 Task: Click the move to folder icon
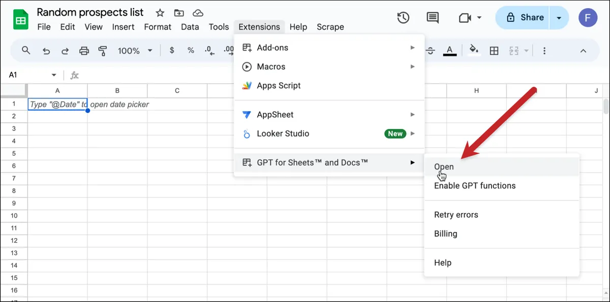179,13
